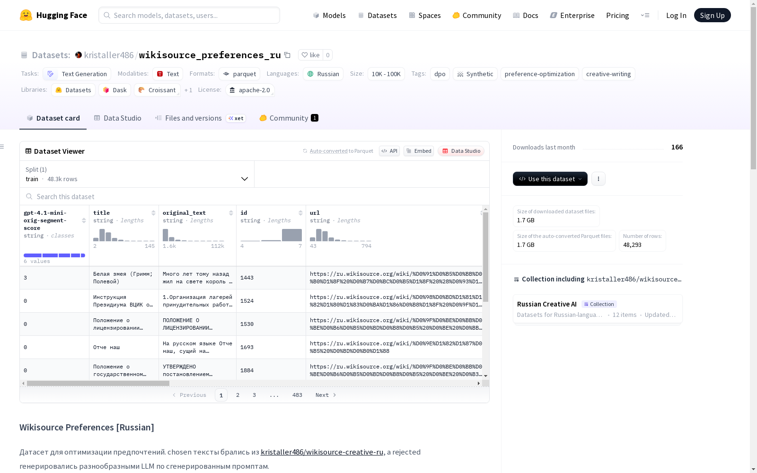Copy the dataset name with the copy icon
This screenshot has height=473, width=757.
tap(287, 55)
